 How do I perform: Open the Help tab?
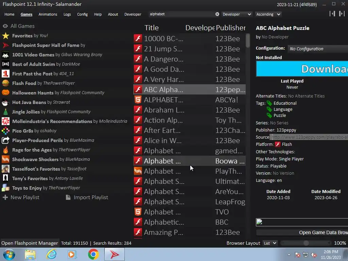coord(98,14)
